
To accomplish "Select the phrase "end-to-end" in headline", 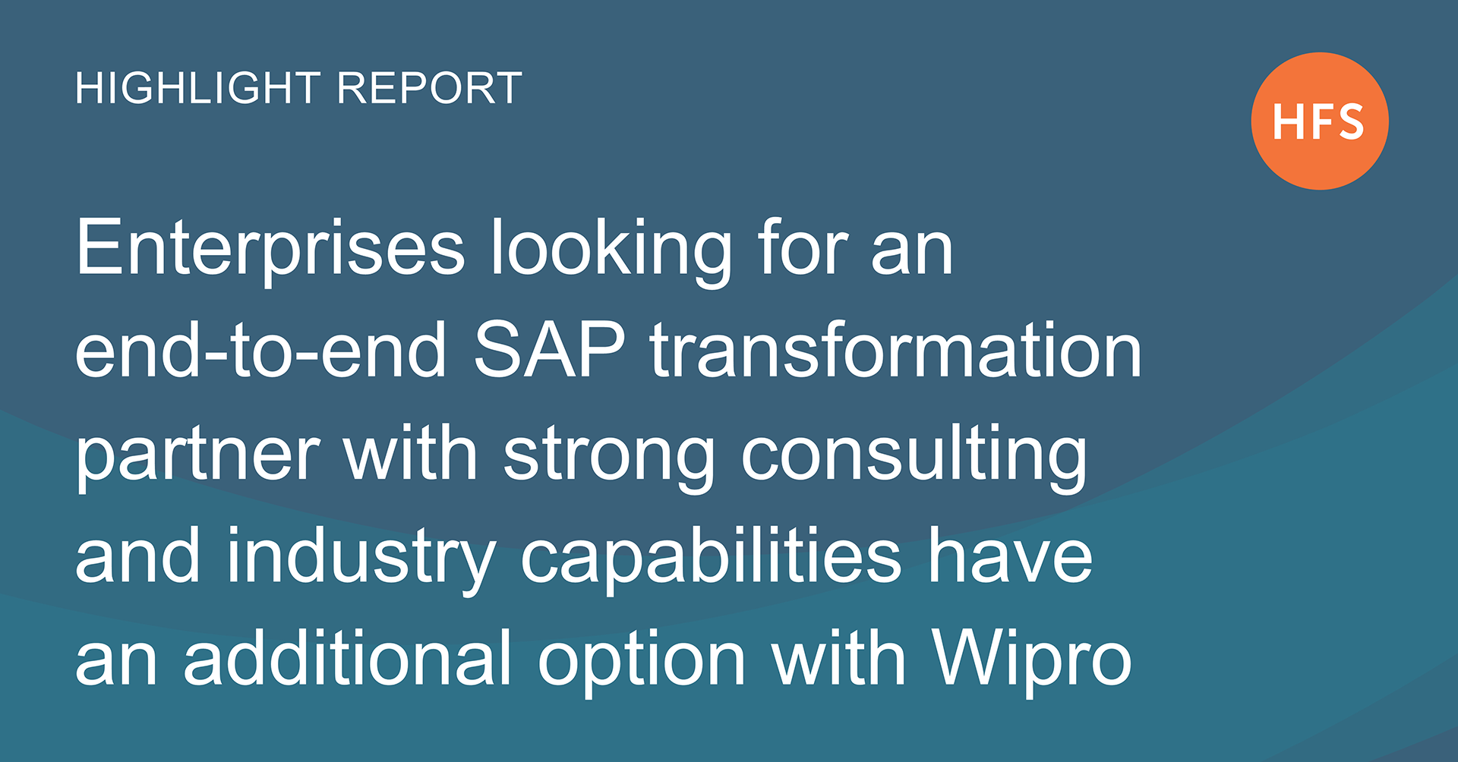I will click(261, 350).
